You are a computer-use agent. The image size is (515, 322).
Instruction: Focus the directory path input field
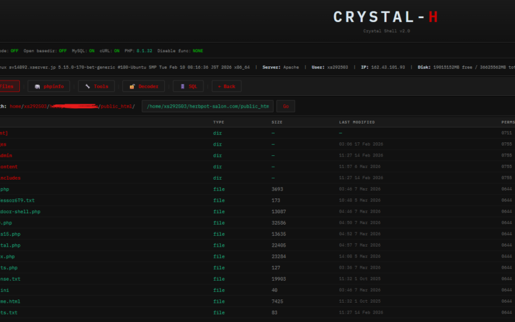coord(207,106)
